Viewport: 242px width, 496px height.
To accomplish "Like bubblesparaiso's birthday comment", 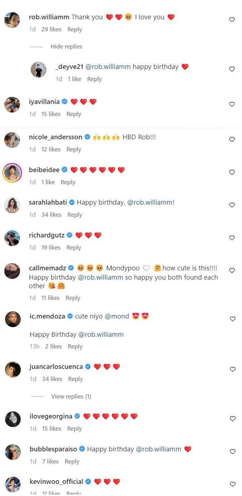I will 232,452.
